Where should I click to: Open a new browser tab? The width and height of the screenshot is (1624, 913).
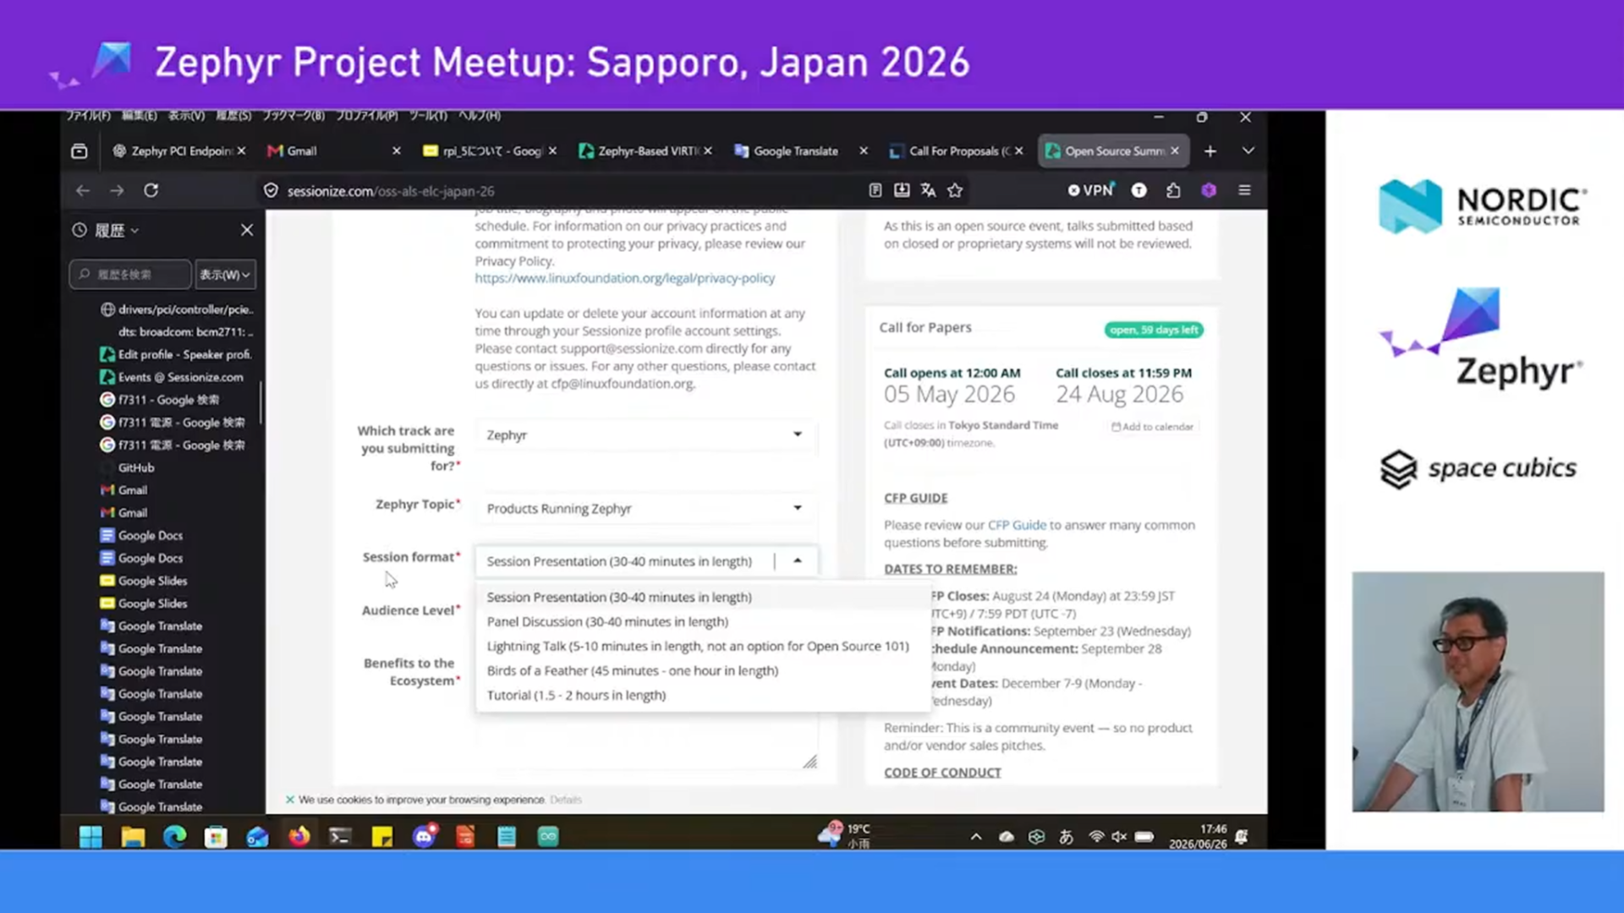tap(1210, 151)
